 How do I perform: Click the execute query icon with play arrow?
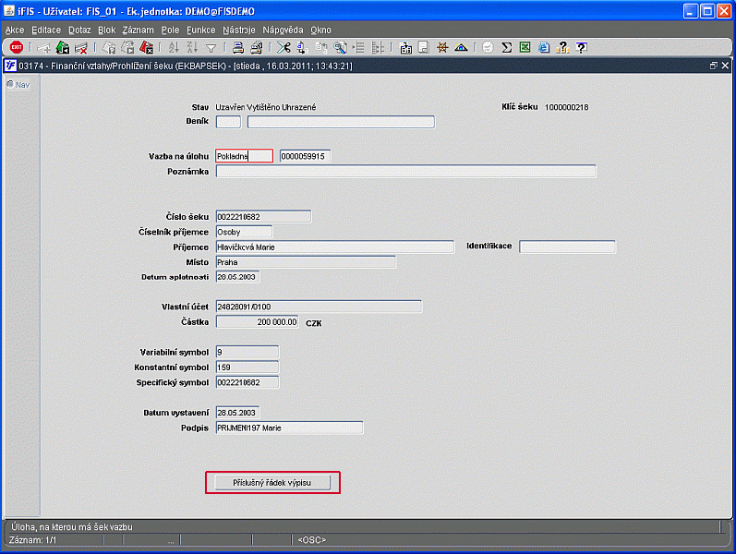click(x=127, y=47)
